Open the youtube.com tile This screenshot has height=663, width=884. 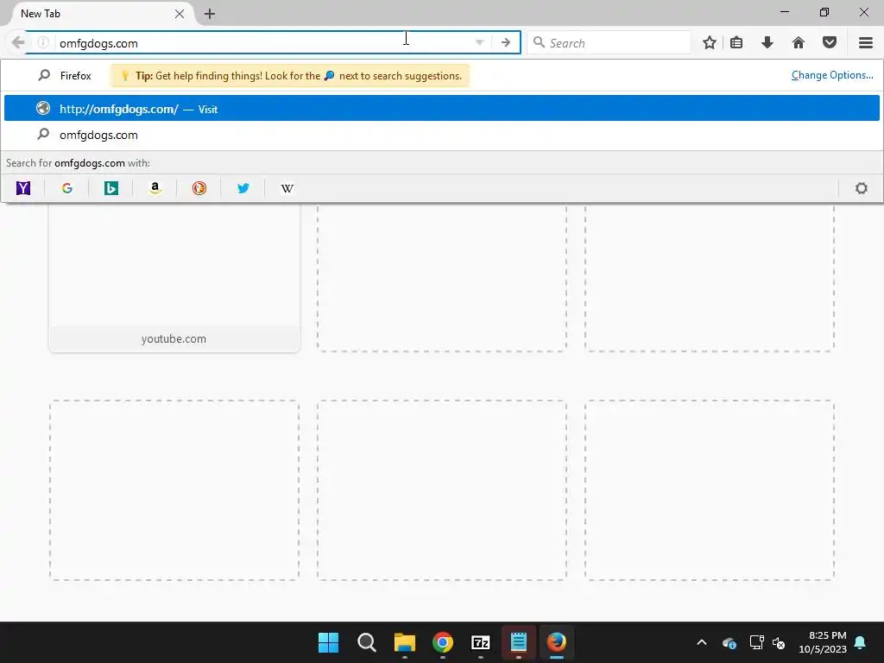point(174,278)
